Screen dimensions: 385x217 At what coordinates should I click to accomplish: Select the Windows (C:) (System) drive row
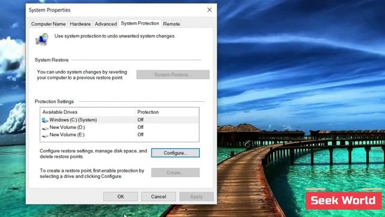click(x=120, y=120)
